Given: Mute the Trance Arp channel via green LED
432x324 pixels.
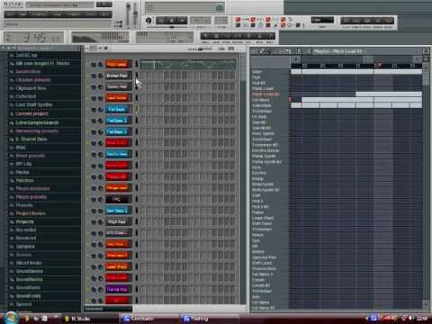Looking at the screenshot, I should click(88, 290).
